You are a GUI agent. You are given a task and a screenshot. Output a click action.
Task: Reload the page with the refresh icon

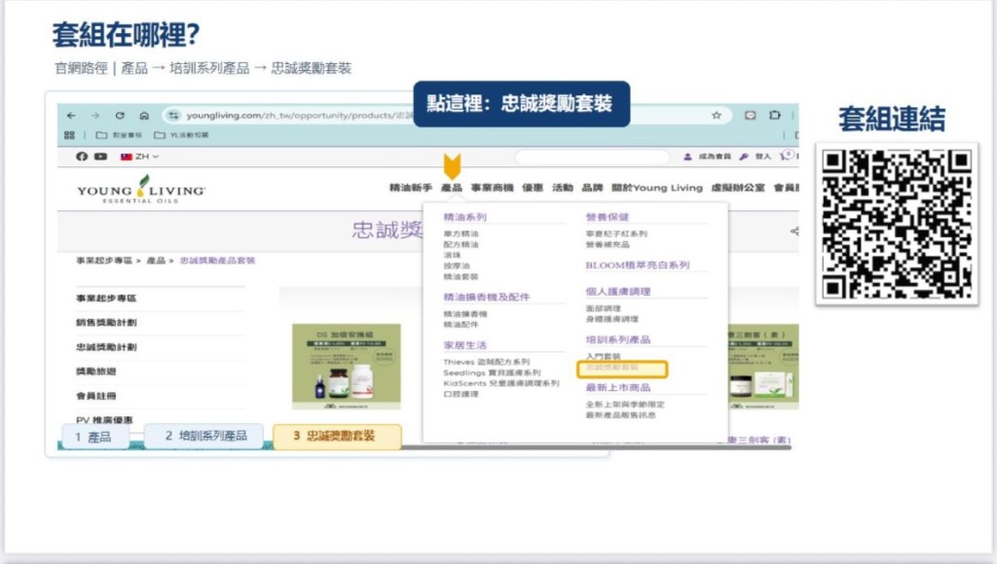(120, 116)
